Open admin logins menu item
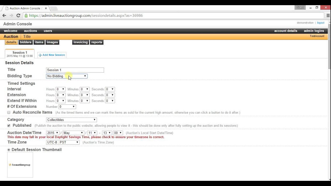331x186 pixels. tap(314, 31)
